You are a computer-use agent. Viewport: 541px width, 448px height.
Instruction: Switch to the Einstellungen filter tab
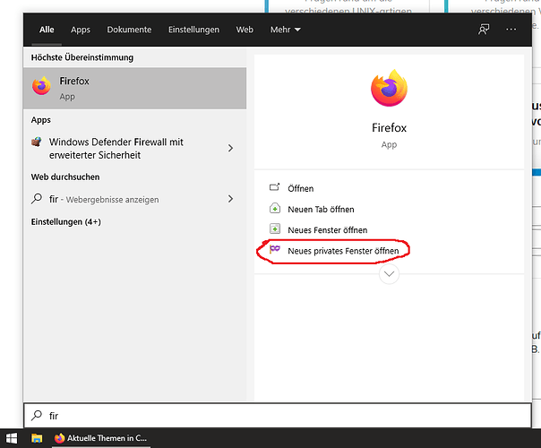(193, 30)
